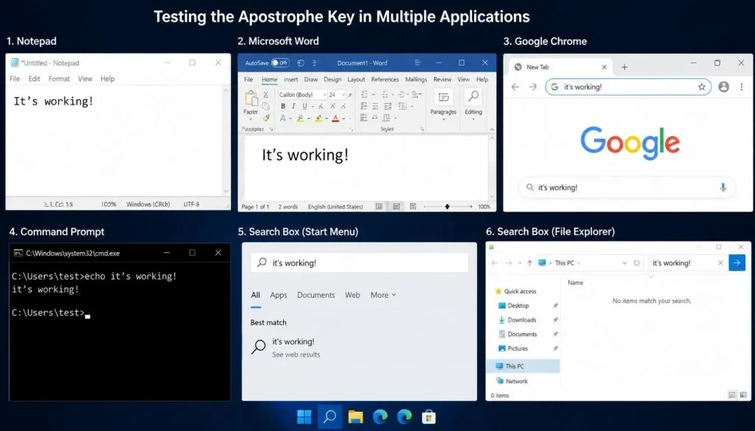The height and width of the screenshot is (431, 755).
Task: Open the font color dropdown arrow in Word
Action: click(344, 119)
